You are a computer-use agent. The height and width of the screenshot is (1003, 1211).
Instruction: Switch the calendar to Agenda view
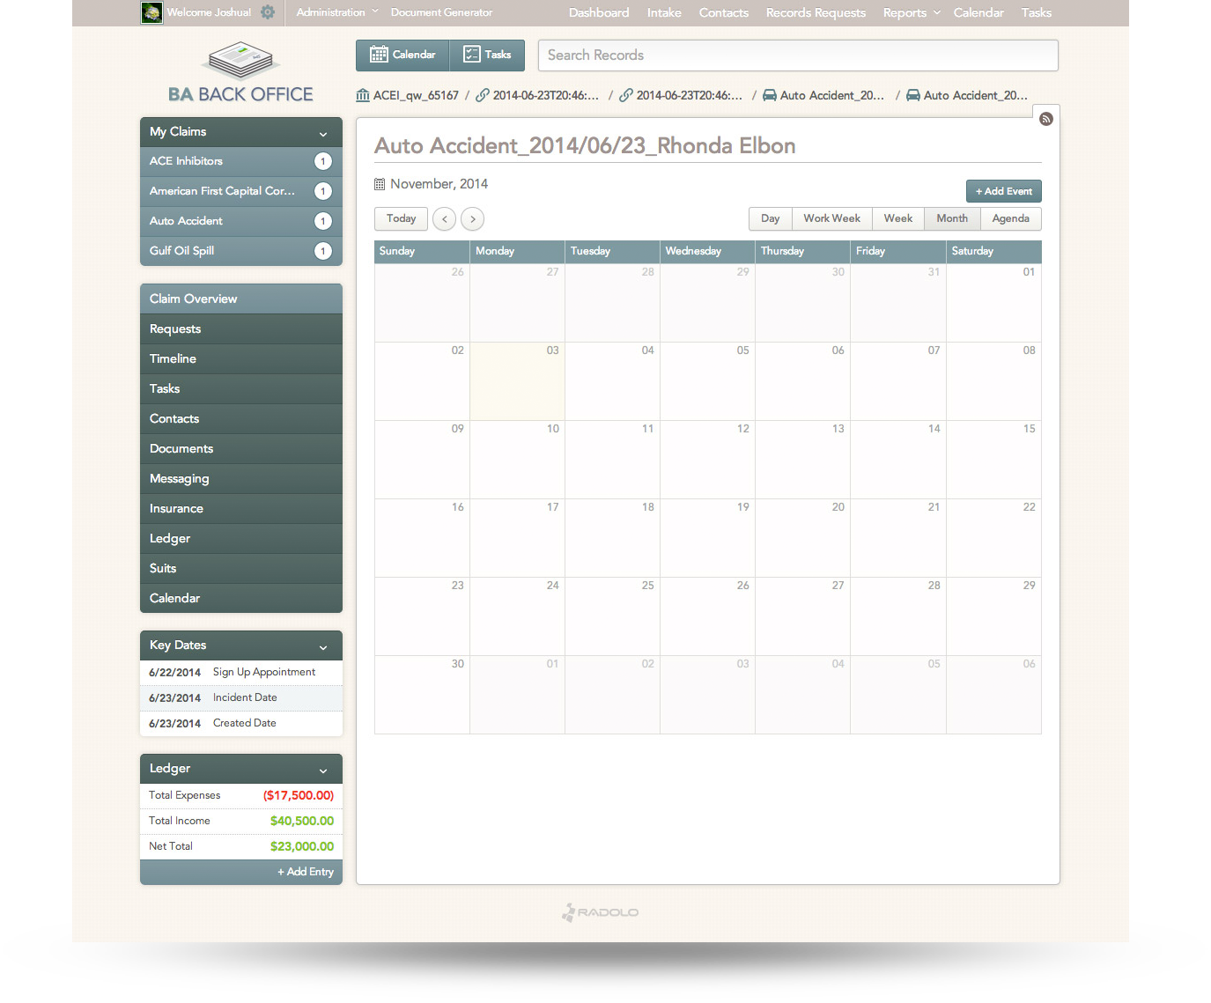pyautogui.click(x=1010, y=218)
